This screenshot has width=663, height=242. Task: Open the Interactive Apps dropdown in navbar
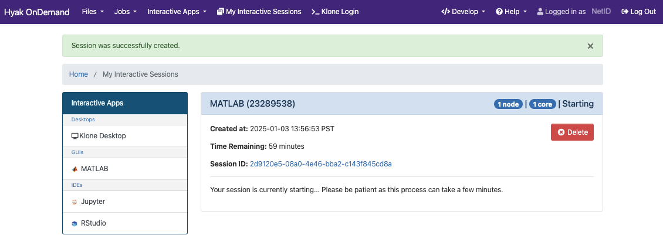click(x=177, y=12)
